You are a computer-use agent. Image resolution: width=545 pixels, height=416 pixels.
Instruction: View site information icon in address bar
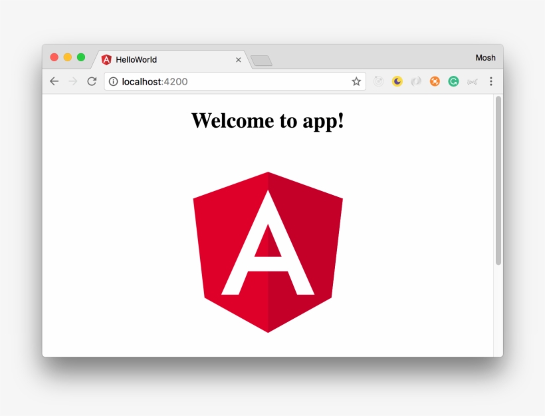coord(113,81)
